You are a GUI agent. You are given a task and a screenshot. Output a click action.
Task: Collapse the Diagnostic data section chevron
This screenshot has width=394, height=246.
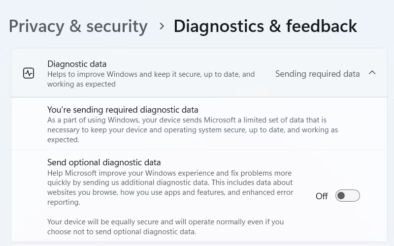tap(372, 73)
